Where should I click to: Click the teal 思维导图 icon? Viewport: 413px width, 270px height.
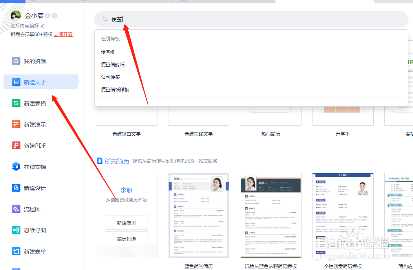16,230
